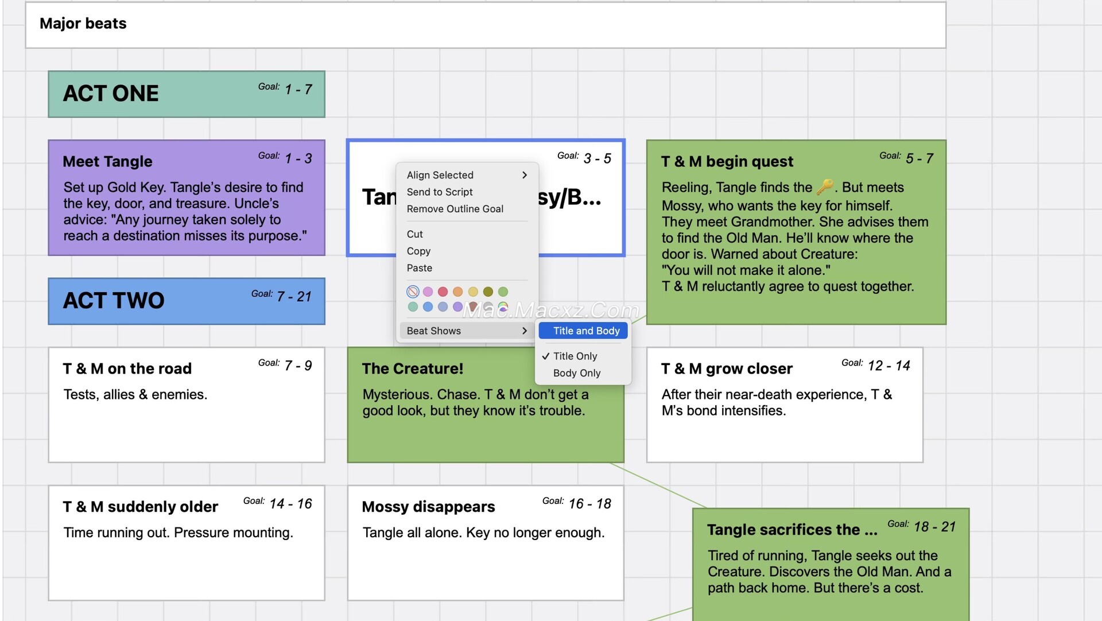This screenshot has width=1102, height=621.
Task: Select the no-color swatch in context menu
Action: pyautogui.click(x=413, y=292)
